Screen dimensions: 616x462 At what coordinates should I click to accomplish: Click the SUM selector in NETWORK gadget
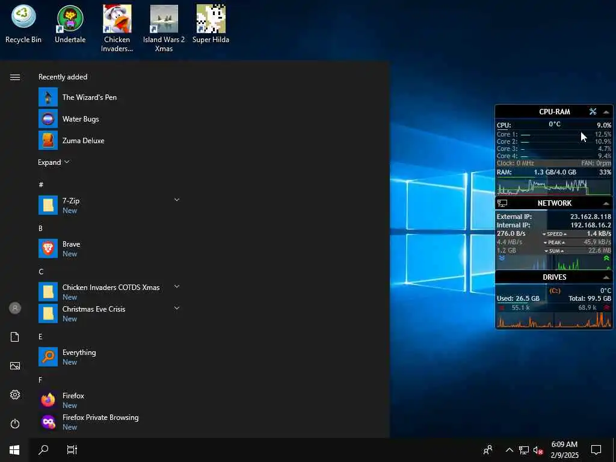point(554,251)
